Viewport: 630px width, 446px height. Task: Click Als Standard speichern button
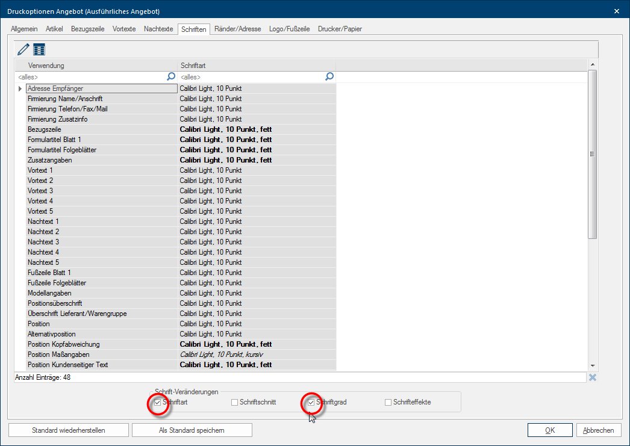192,430
